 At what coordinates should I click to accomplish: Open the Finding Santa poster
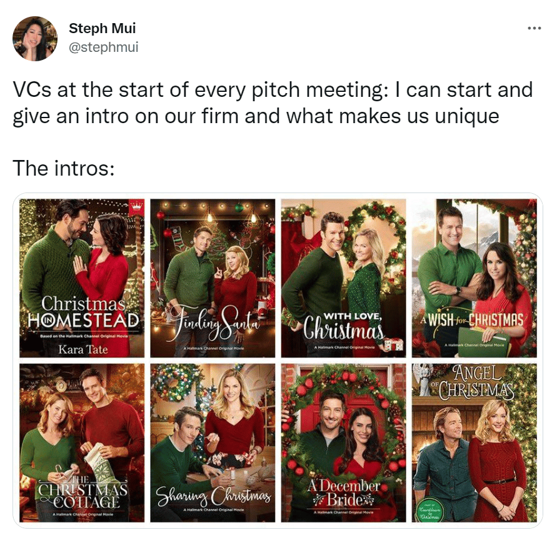[213, 278]
